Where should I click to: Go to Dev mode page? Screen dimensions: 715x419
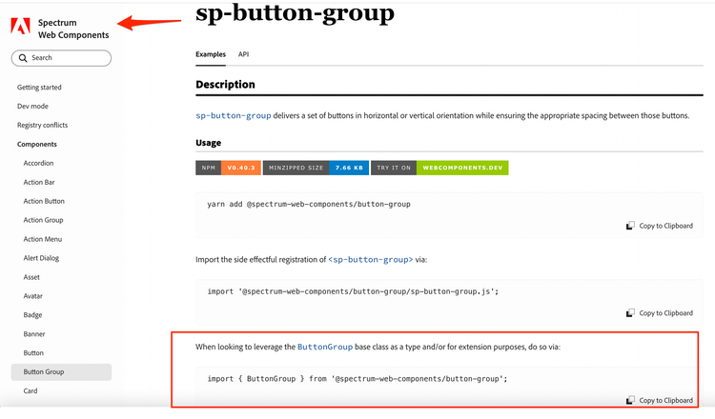32,107
